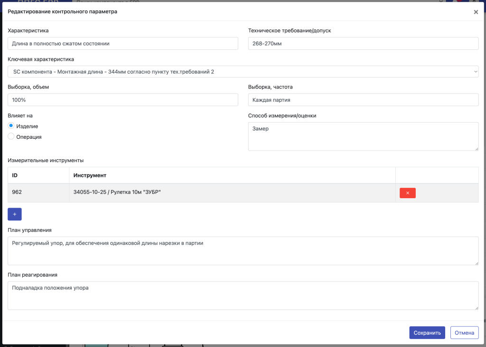Focus the Характеристика input field

point(123,43)
